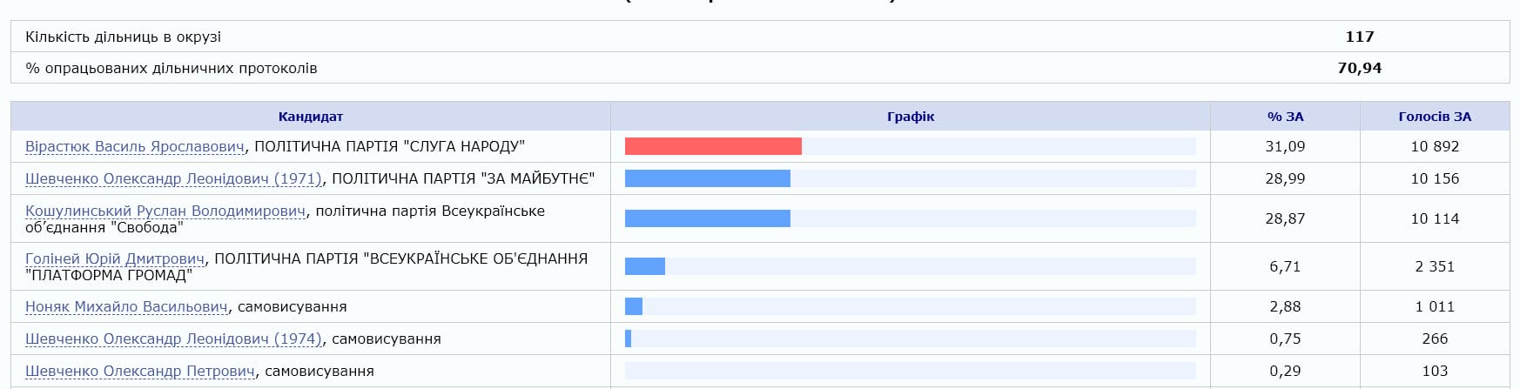Click the Голосів ЗА column header
Image resolution: width=1520 pixels, height=389 pixels.
pyautogui.click(x=1435, y=117)
